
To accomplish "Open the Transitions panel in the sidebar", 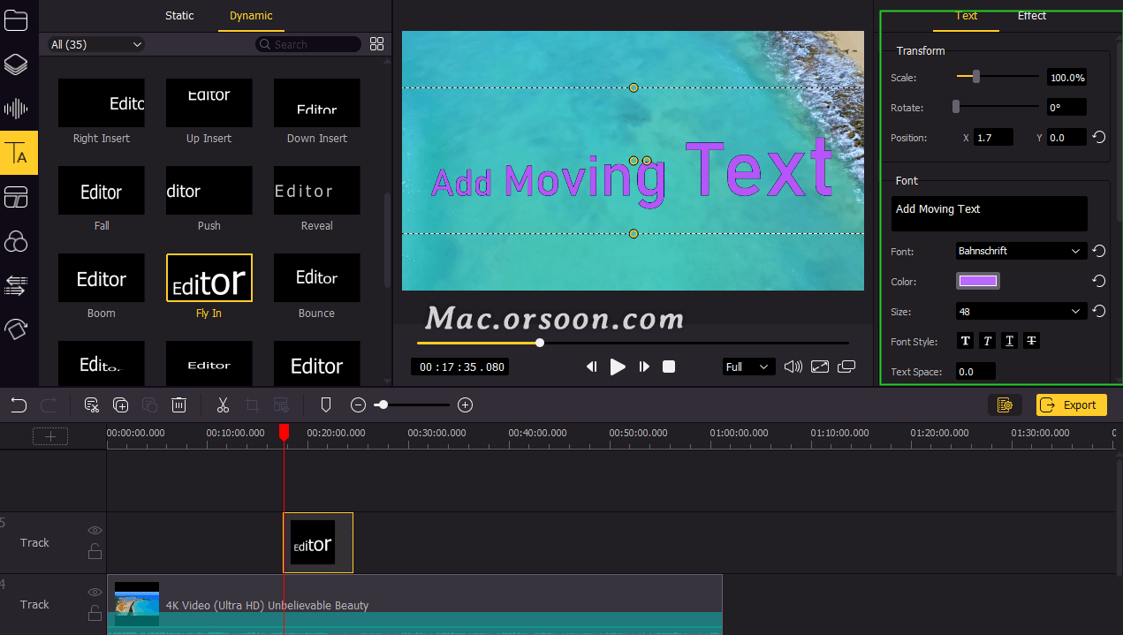I will [x=19, y=285].
